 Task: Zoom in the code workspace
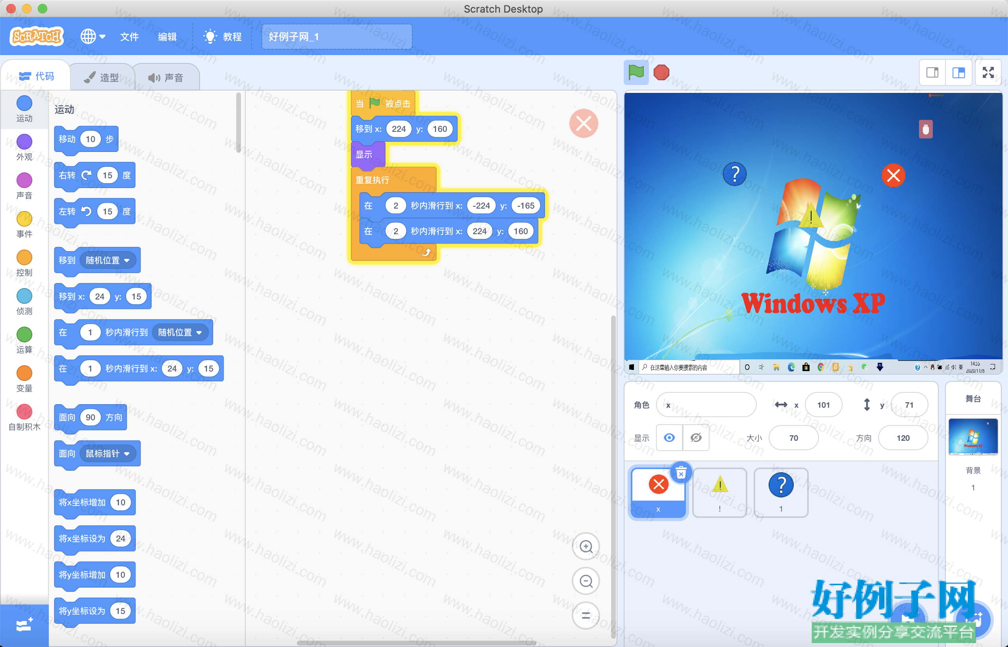(x=586, y=547)
